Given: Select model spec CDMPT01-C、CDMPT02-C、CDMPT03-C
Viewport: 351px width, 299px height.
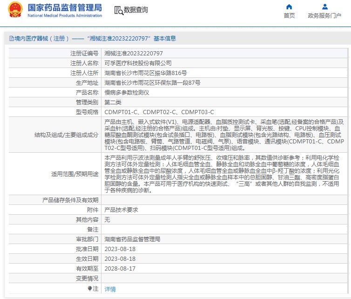Looking at the screenshot, I should 159,112.
